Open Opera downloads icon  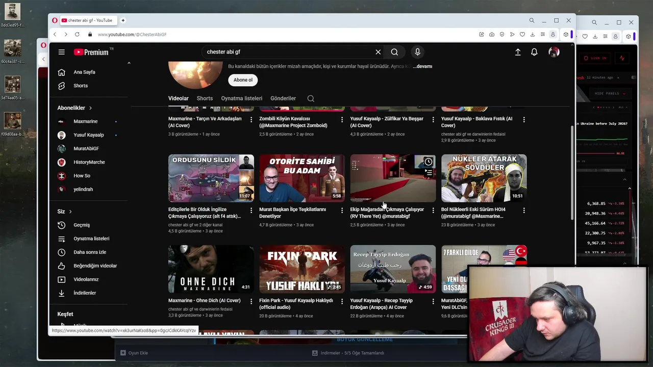pos(532,34)
